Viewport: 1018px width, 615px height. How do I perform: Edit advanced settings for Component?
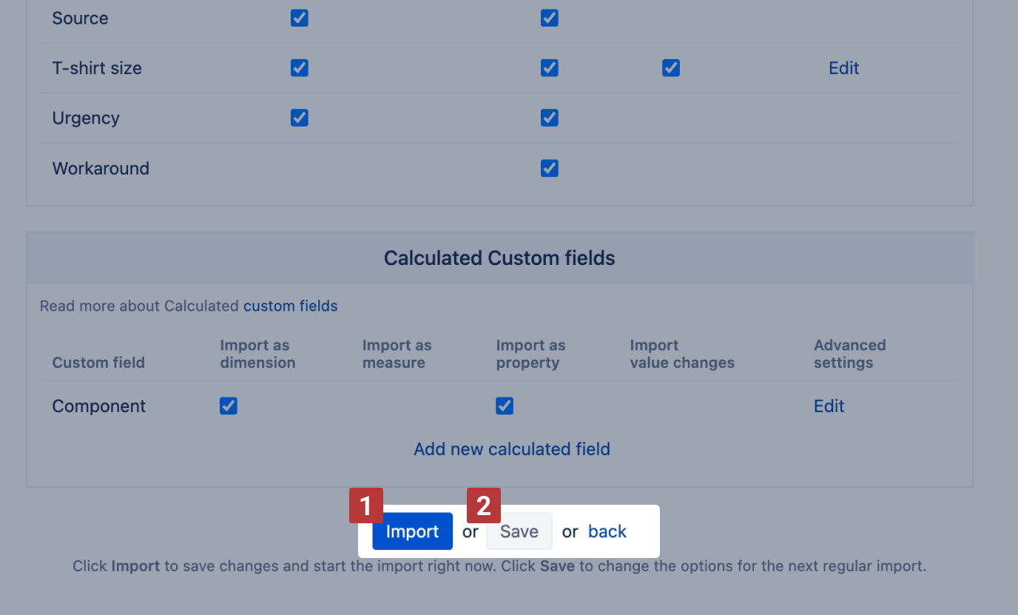click(828, 406)
